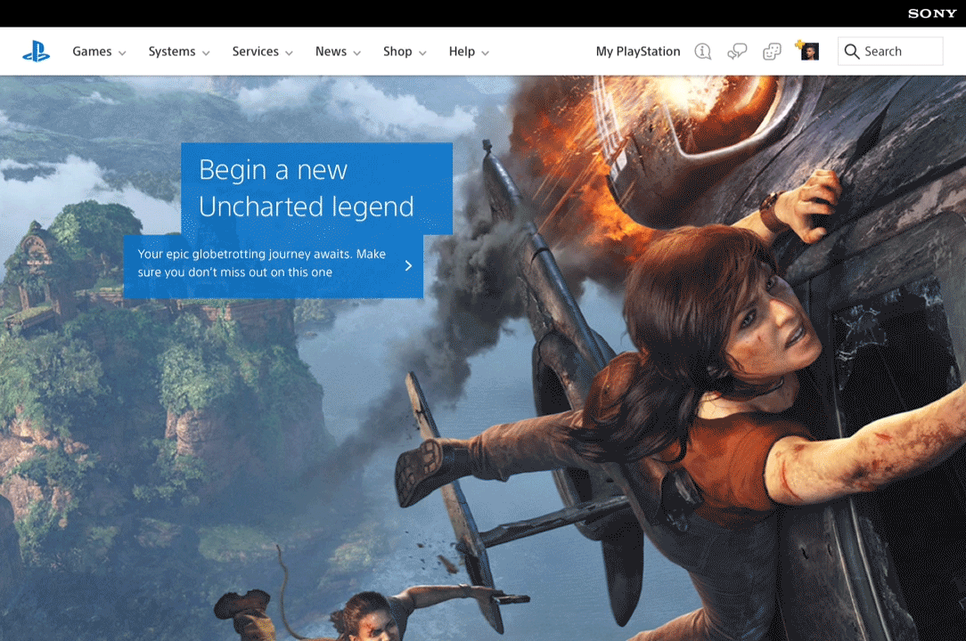The image size is (966, 641).
Task: Expand the chevron next to Services
Action: coord(289,53)
